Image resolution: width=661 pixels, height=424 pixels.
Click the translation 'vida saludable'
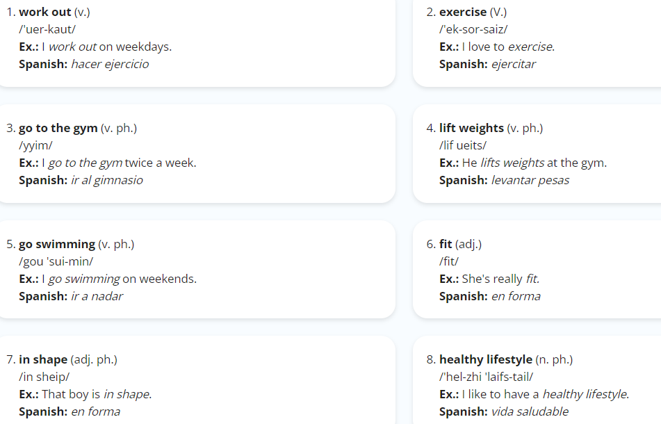point(530,411)
